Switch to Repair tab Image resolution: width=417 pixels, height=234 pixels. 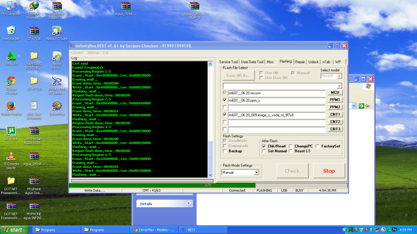pos(300,62)
